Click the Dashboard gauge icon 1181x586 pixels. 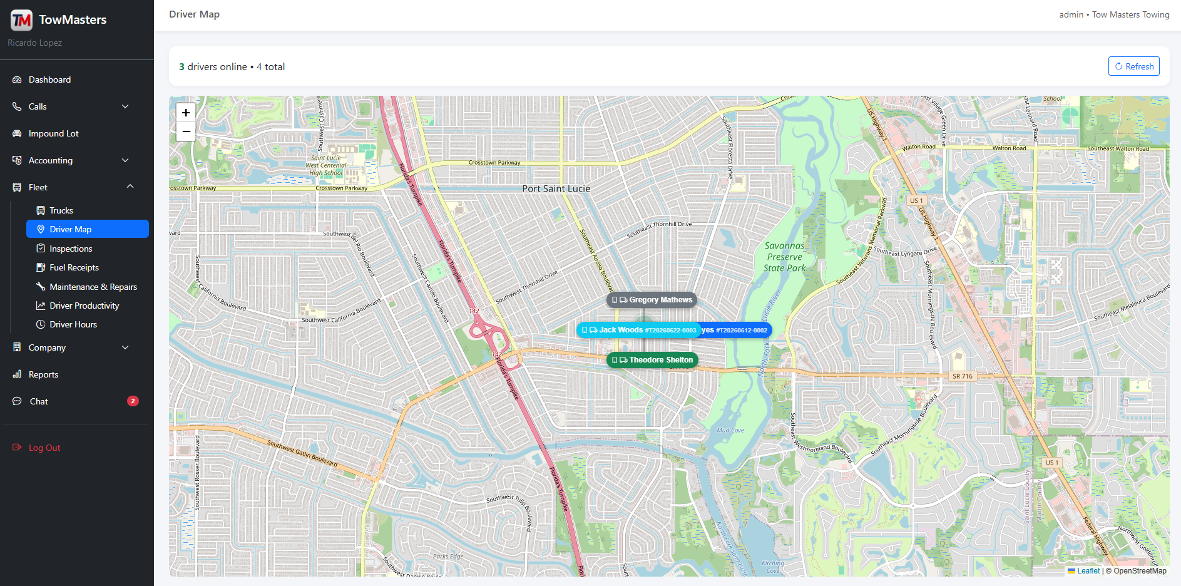(17, 80)
